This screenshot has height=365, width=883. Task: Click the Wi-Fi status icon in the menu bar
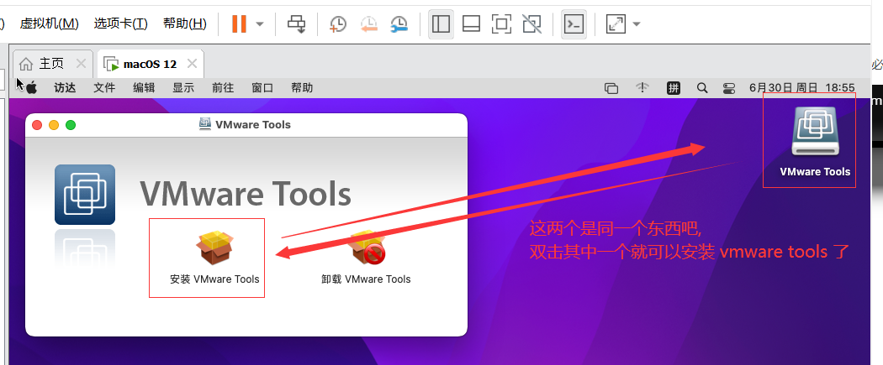coord(642,87)
